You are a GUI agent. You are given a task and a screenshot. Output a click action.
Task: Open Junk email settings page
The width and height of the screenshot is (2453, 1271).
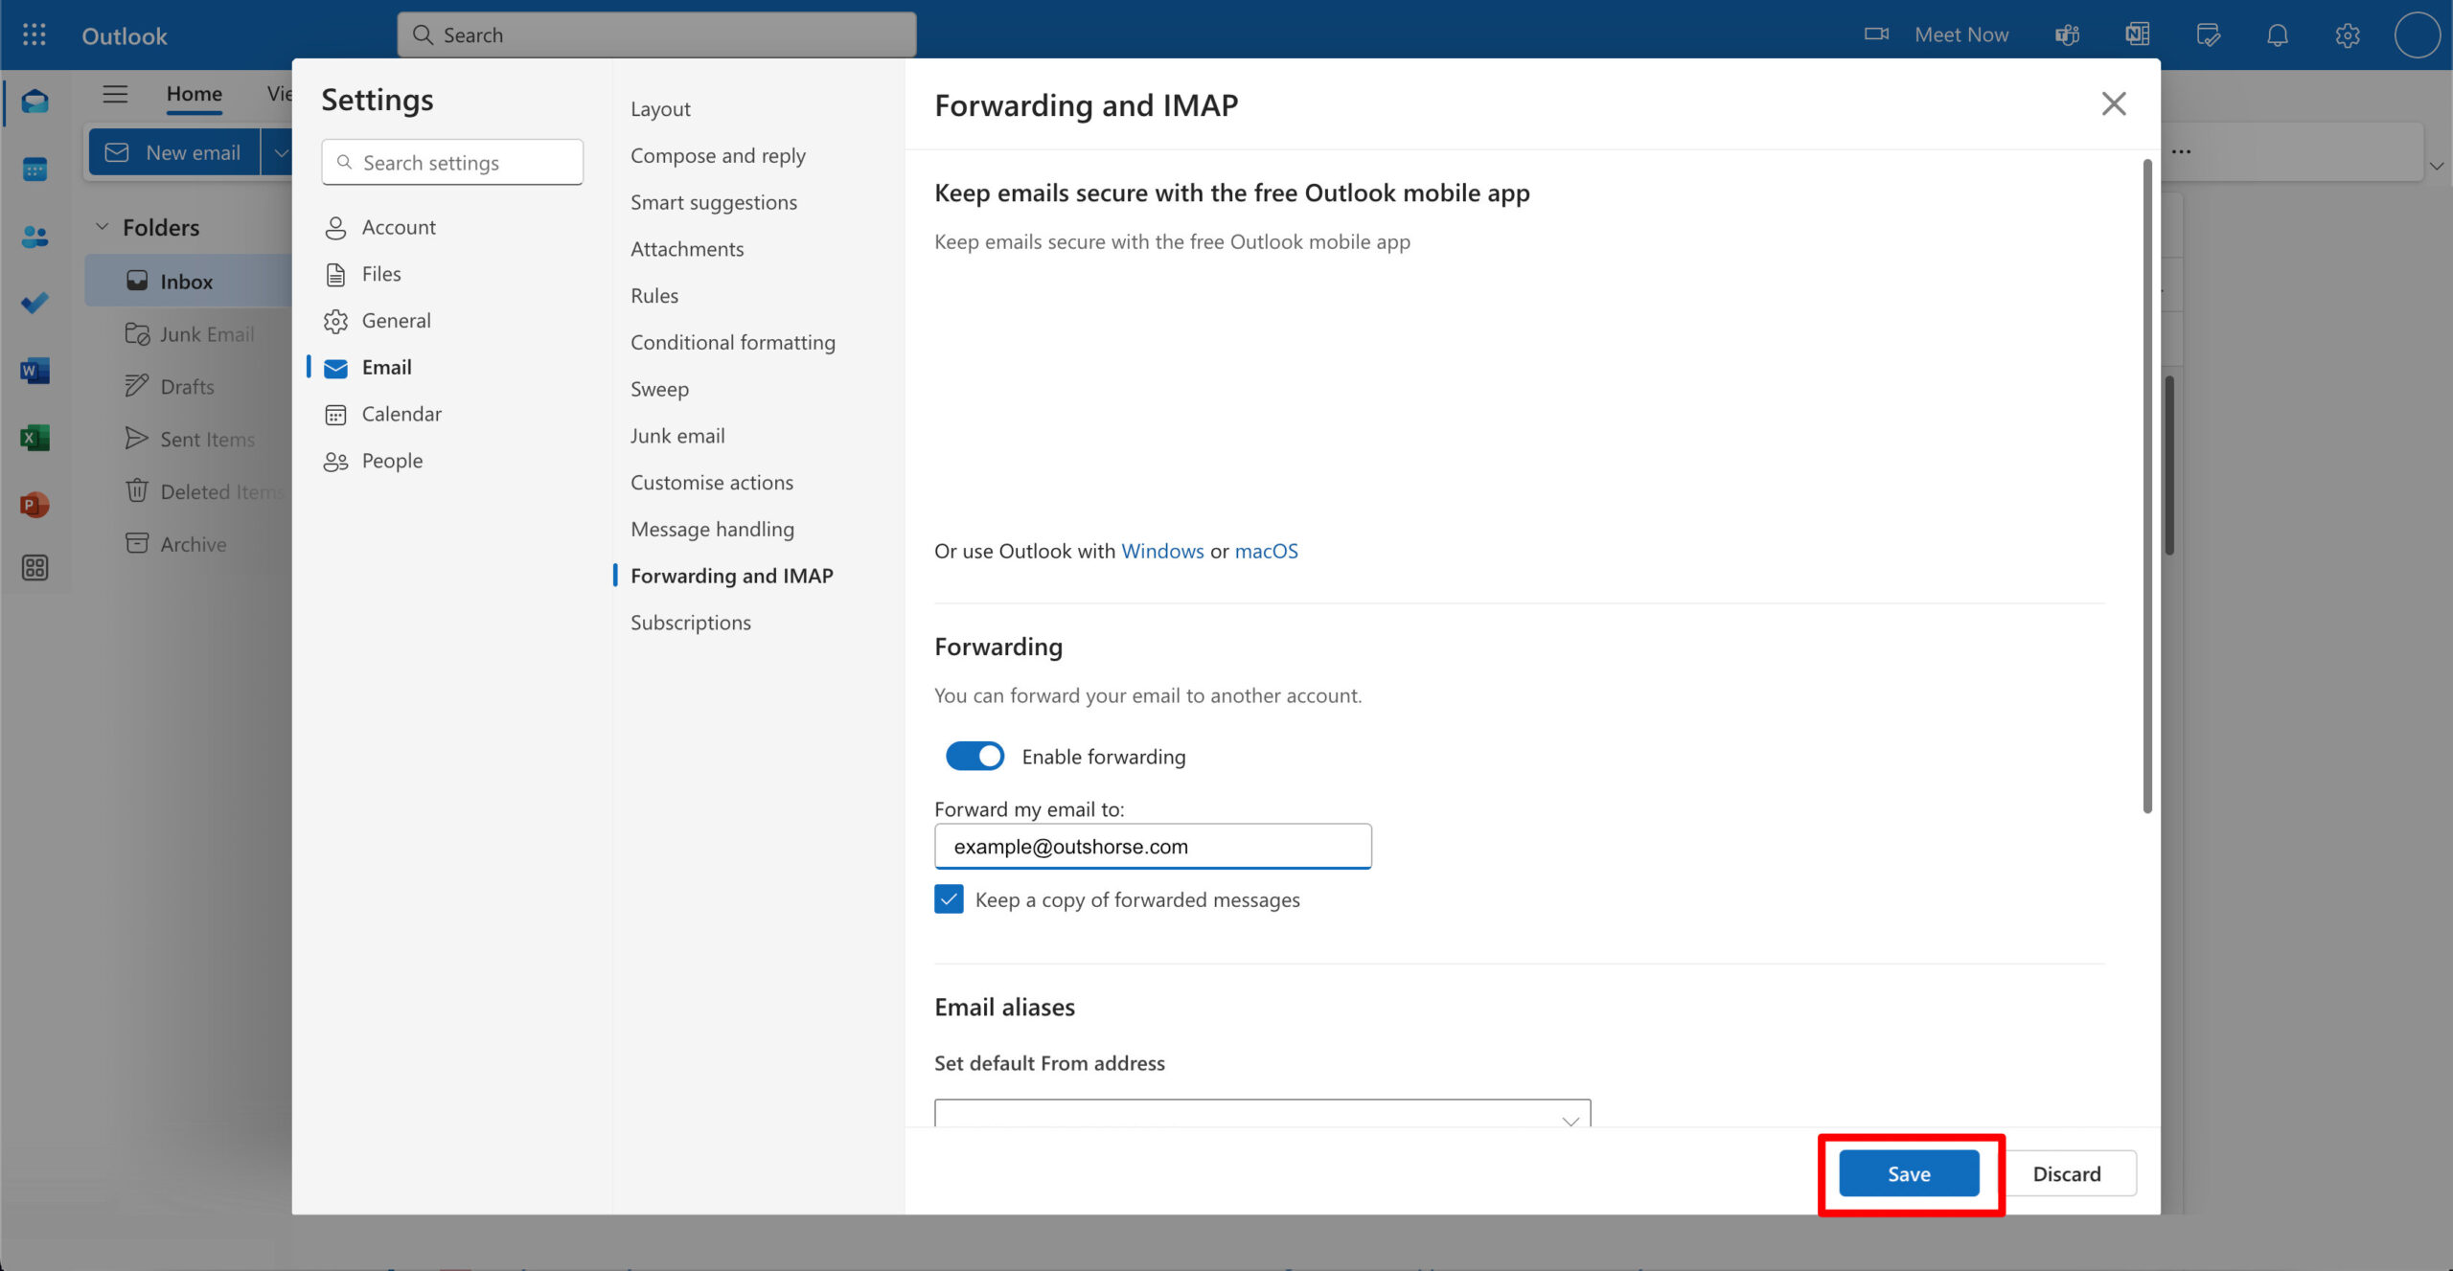(x=677, y=436)
